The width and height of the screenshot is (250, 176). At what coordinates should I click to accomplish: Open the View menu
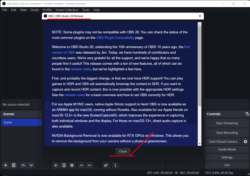point(23,10)
